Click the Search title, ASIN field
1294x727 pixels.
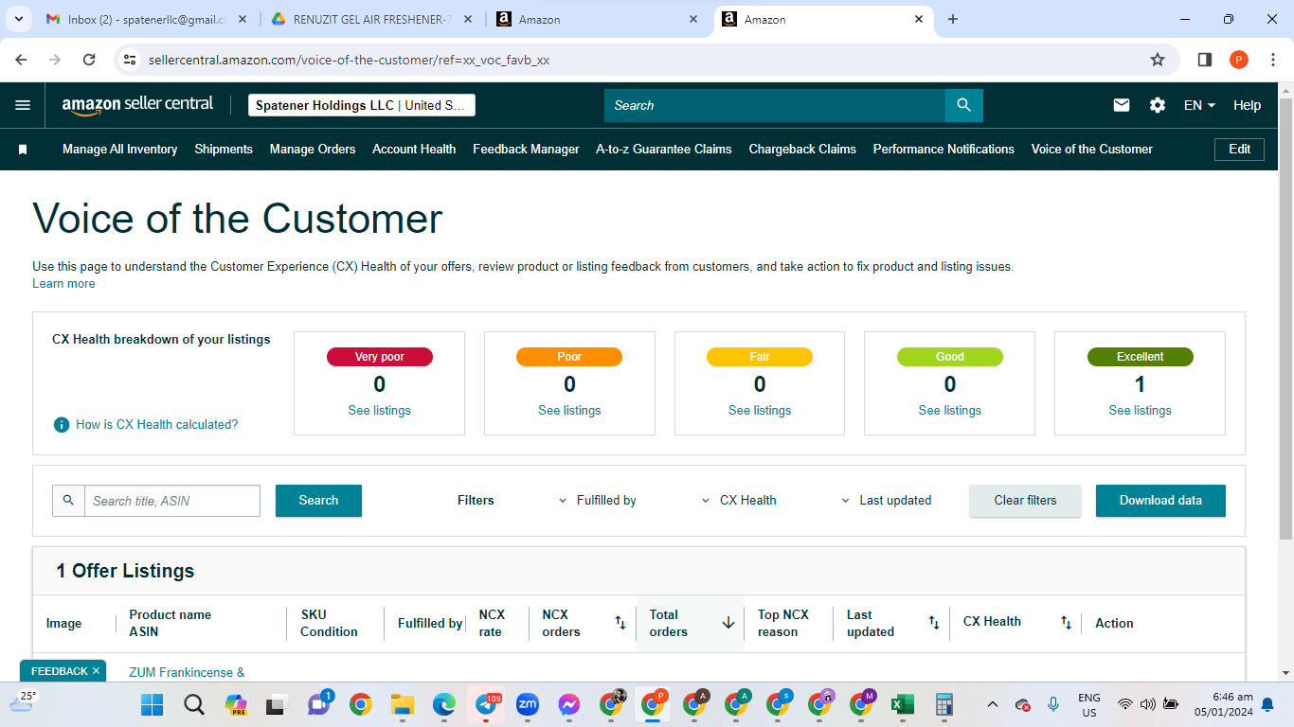tap(172, 501)
